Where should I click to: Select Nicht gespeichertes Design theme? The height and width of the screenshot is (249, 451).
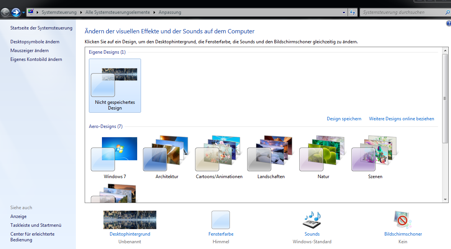pos(115,86)
